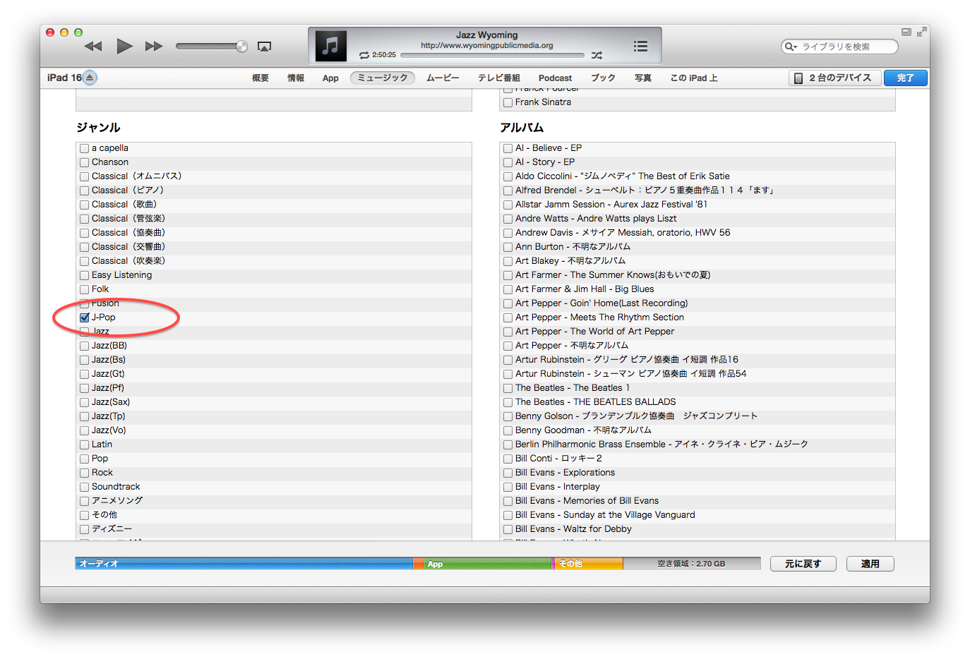Check the Easy Listening genre checkbox

point(85,275)
